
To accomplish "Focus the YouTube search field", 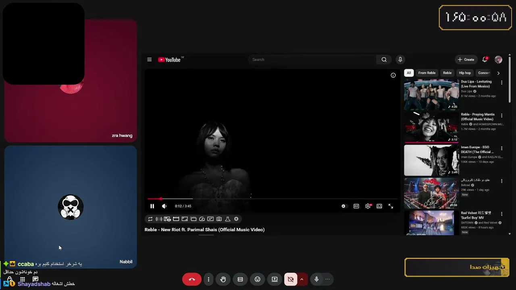I will [x=312, y=60].
